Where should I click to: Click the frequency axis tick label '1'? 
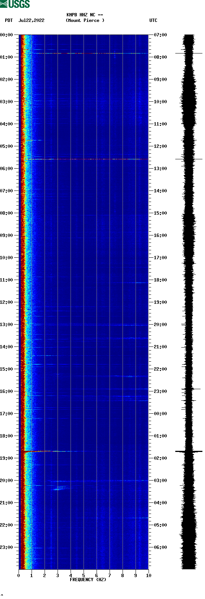point(32,576)
